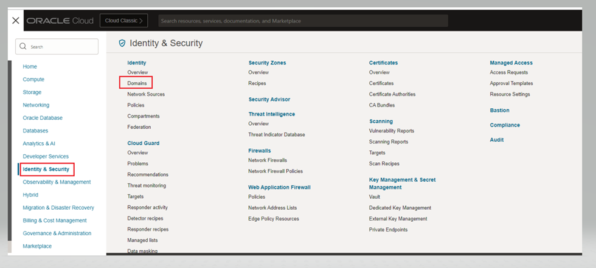The image size is (596, 268).
Task: Open Networking in the navigation menu
Action: 36,105
